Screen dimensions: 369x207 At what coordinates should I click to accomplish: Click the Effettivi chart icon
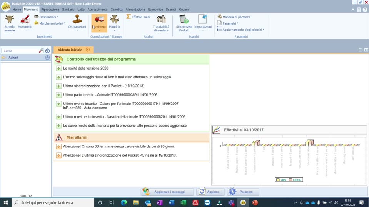point(217,130)
